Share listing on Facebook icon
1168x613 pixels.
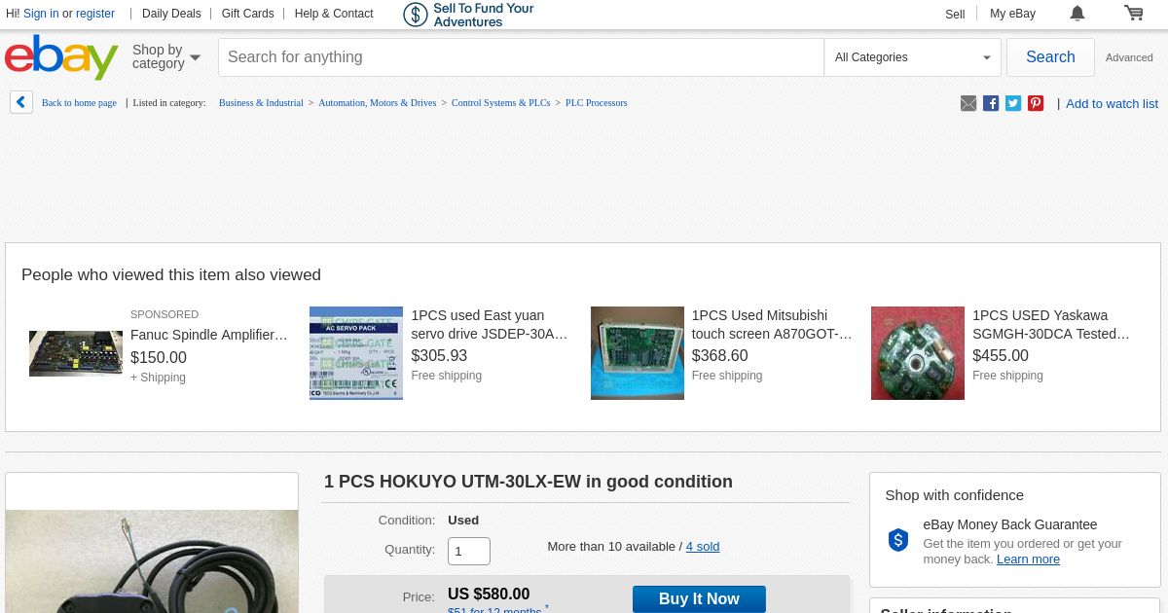pos(991,103)
